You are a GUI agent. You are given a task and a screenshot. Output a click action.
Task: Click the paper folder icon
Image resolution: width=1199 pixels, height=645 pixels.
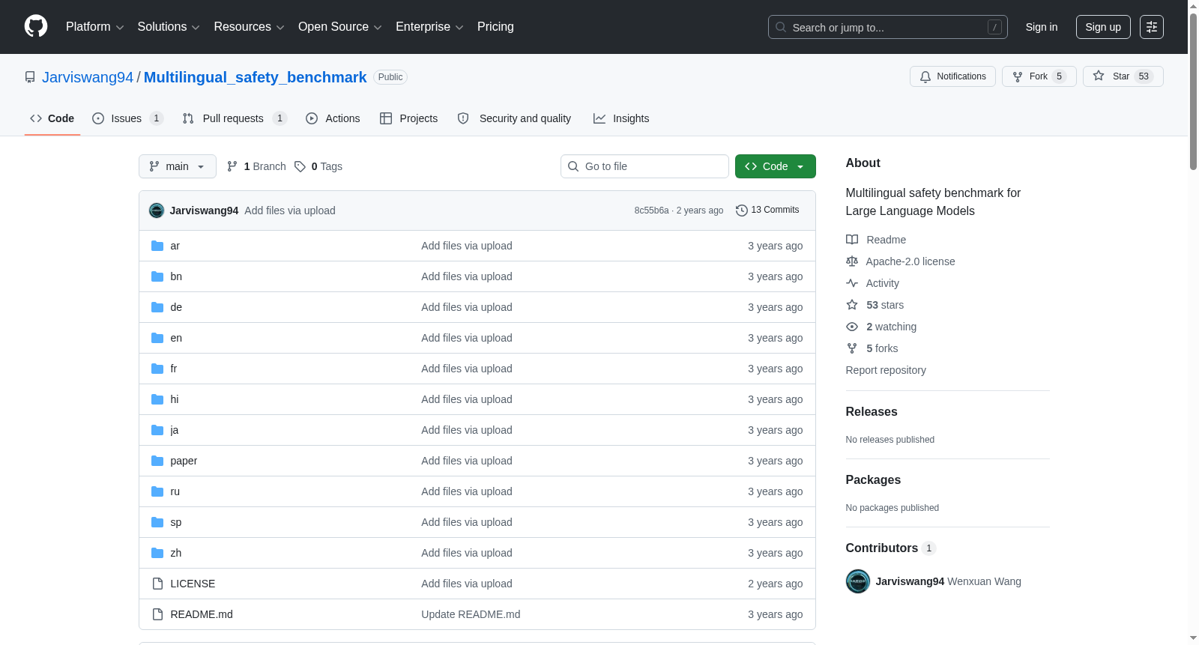click(157, 461)
